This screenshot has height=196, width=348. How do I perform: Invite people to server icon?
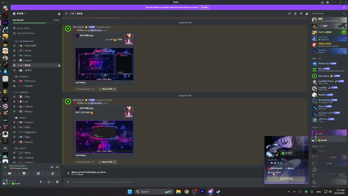[x=59, y=14]
